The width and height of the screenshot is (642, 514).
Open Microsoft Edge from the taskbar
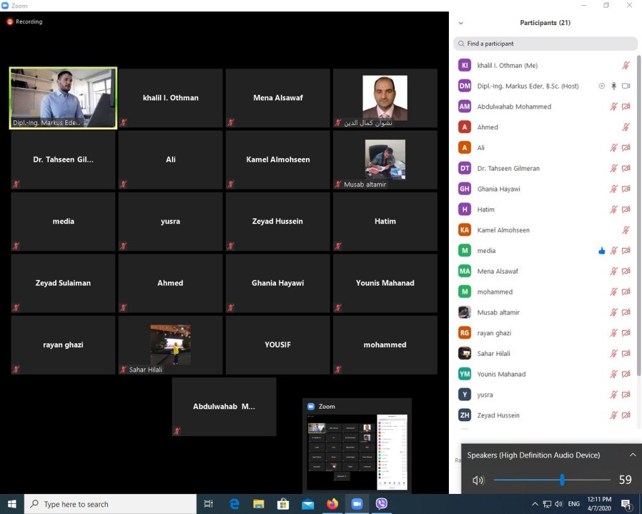click(234, 504)
